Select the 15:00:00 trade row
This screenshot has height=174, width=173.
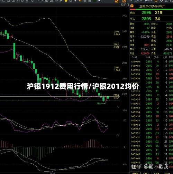pos(152,62)
